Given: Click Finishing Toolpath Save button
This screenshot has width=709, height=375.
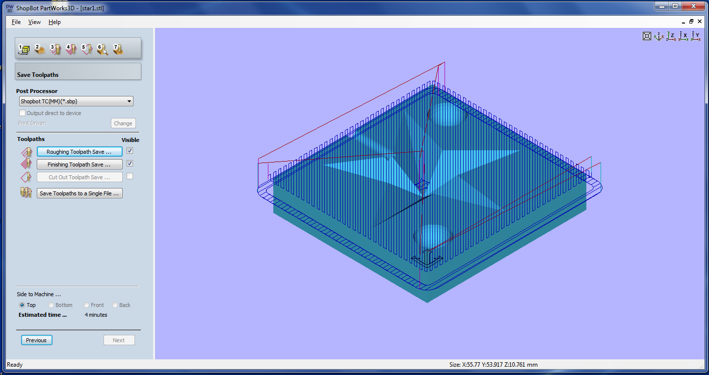Looking at the screenshot, I should (79, 164).
